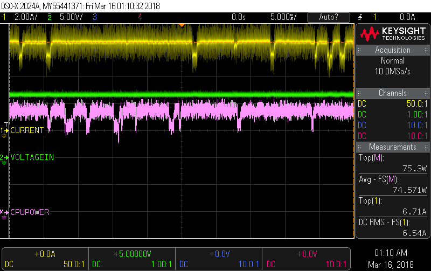This screenshot has width=431, height=271.
Task: Click the orange trigger position marker at top
Action: [182, 25]
